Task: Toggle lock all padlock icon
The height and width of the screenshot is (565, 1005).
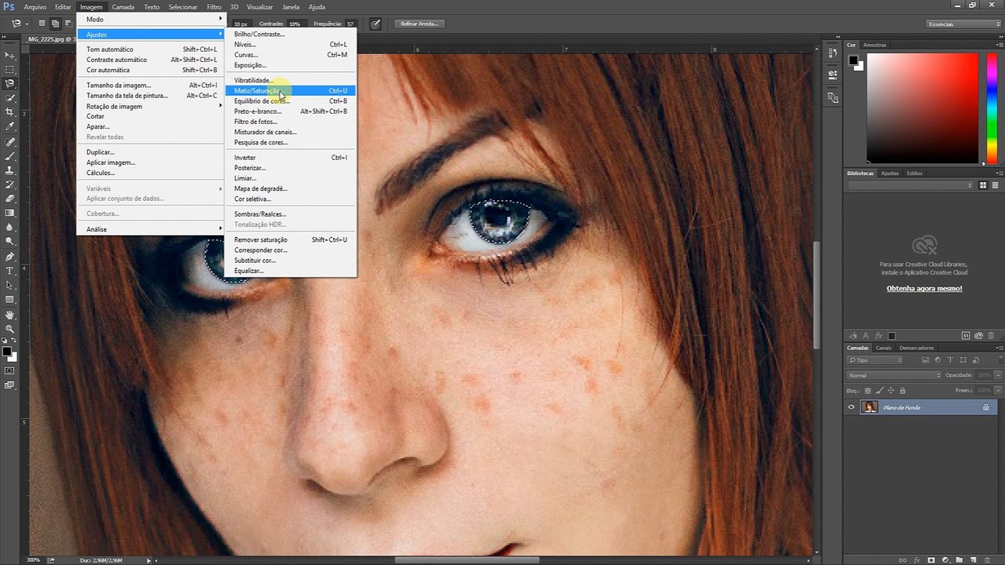Action: tap(903, 391)
